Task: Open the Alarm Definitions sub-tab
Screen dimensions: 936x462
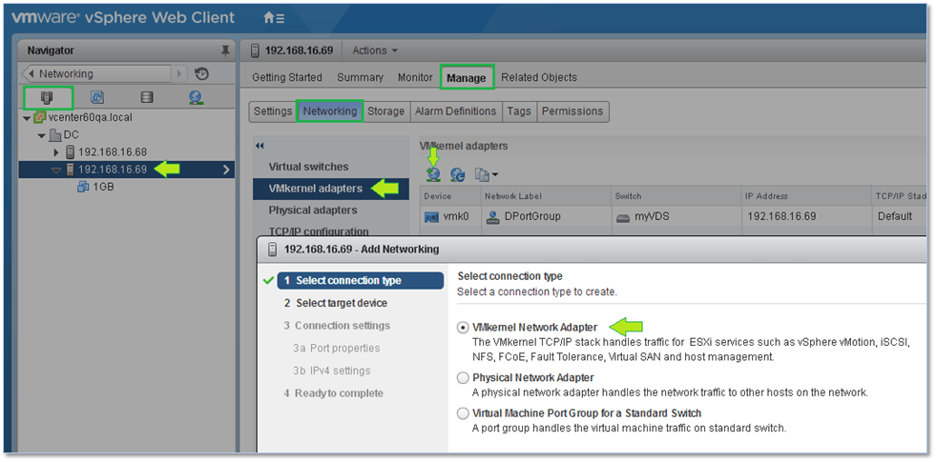Action: [x=455, y=111]
